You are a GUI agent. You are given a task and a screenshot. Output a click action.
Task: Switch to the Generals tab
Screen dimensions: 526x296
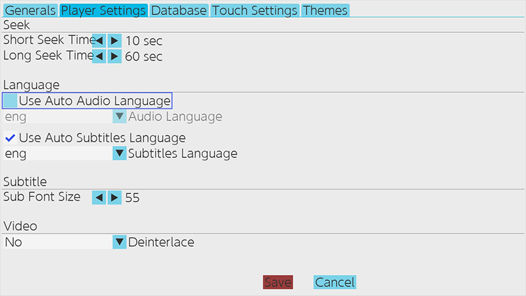[30, 11]
